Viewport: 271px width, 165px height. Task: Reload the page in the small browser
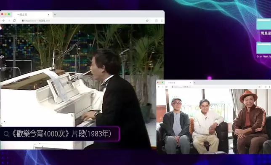tap(167, 87)
